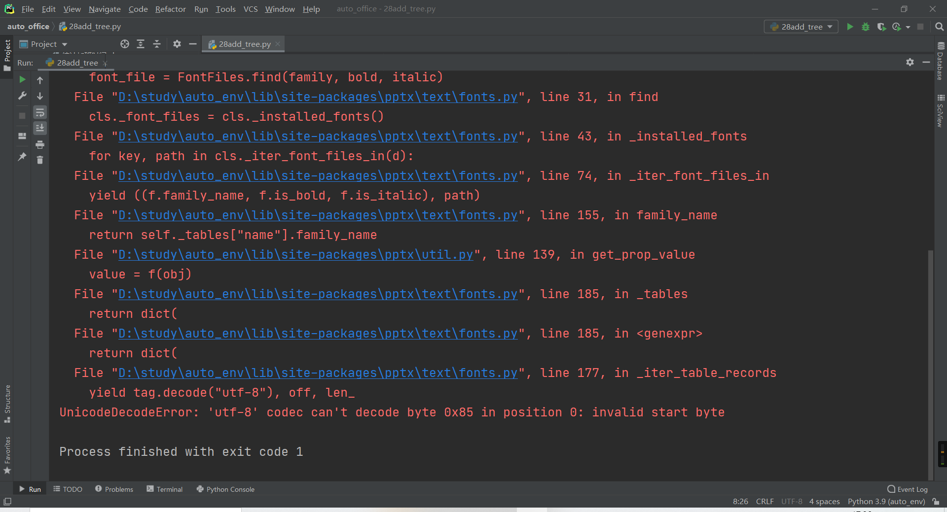Open the Terminal tool window tab

165,489
